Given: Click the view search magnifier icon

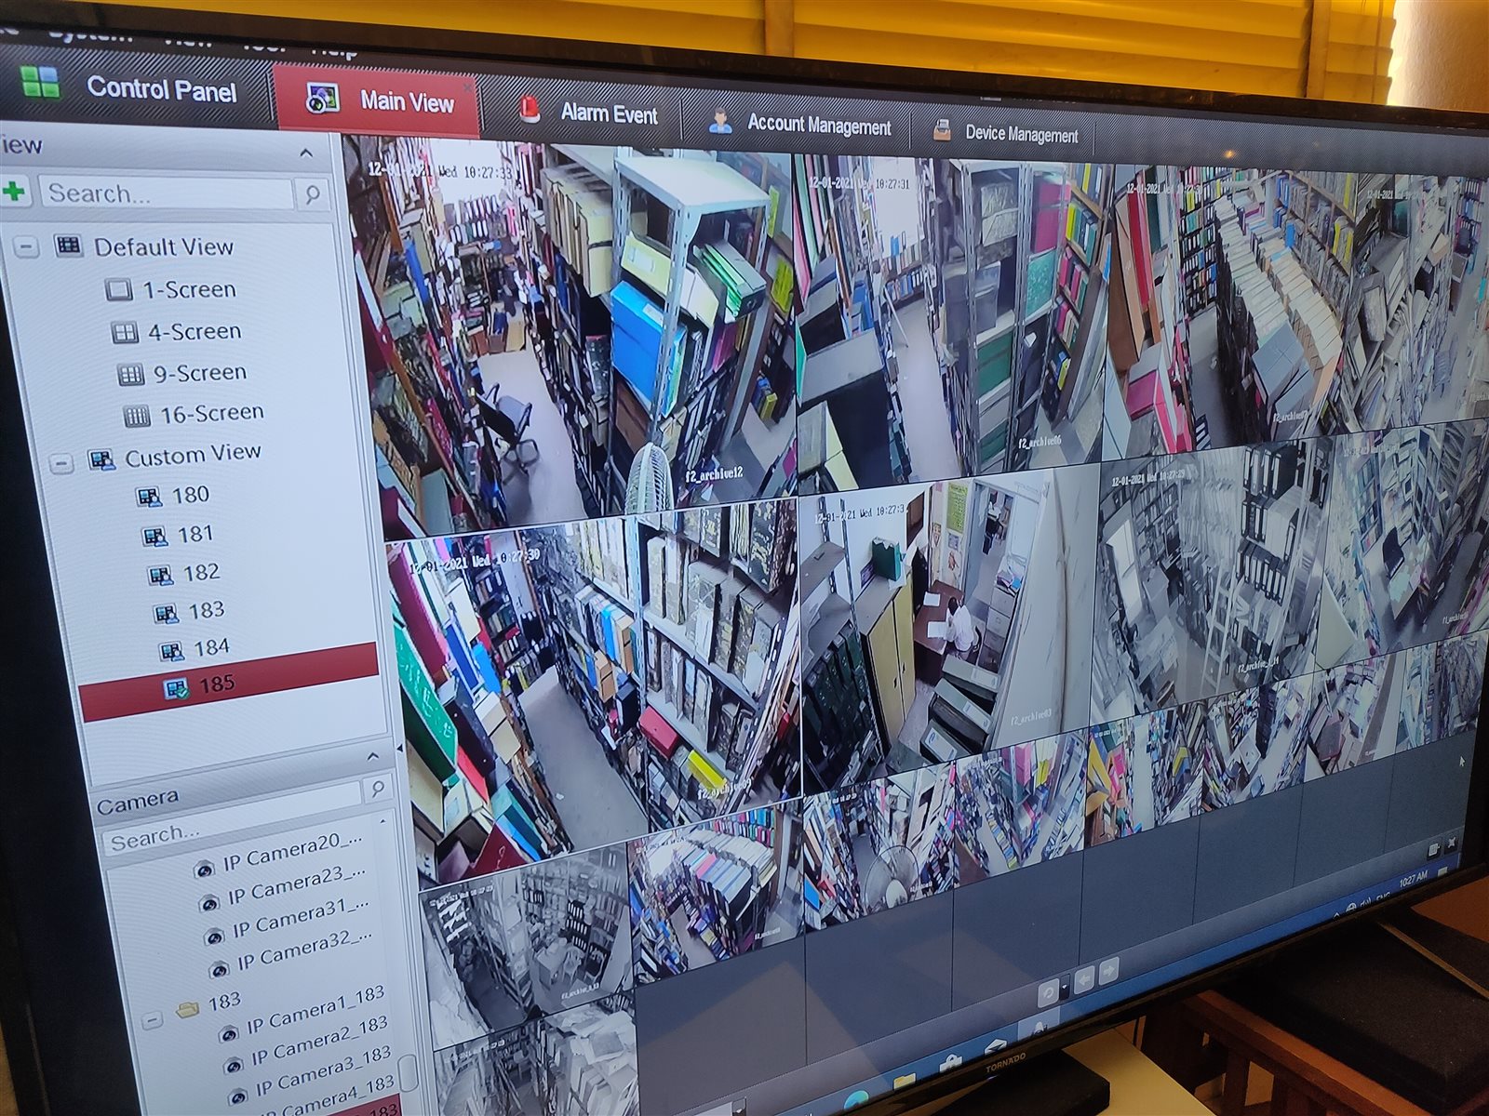Looking at the screenshot, I should [313, 194].
